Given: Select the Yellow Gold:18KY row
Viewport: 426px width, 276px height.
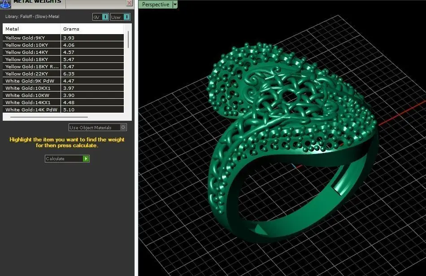Looking at the screenshot, I should [x=63, y=59].
